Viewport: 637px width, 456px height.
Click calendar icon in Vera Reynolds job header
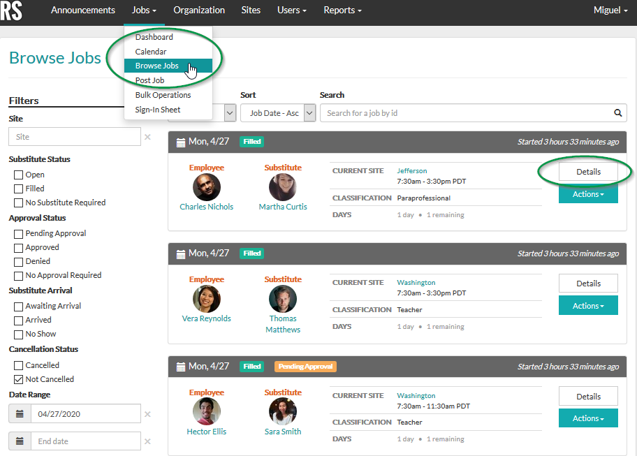point(181,253)
